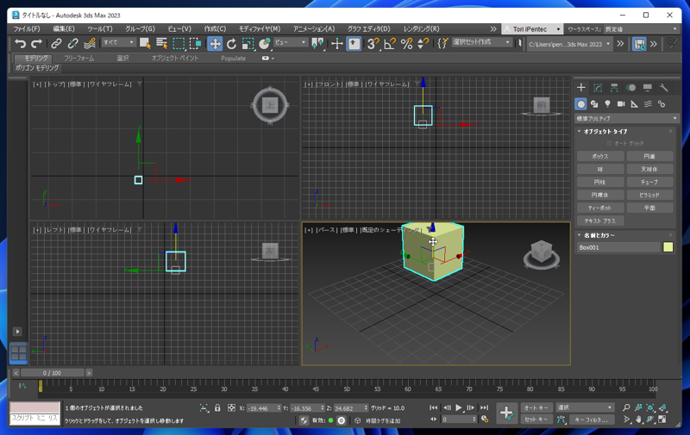Select the Select Object tool
This screenshot has width=690, height=435.
click(145, 43)
